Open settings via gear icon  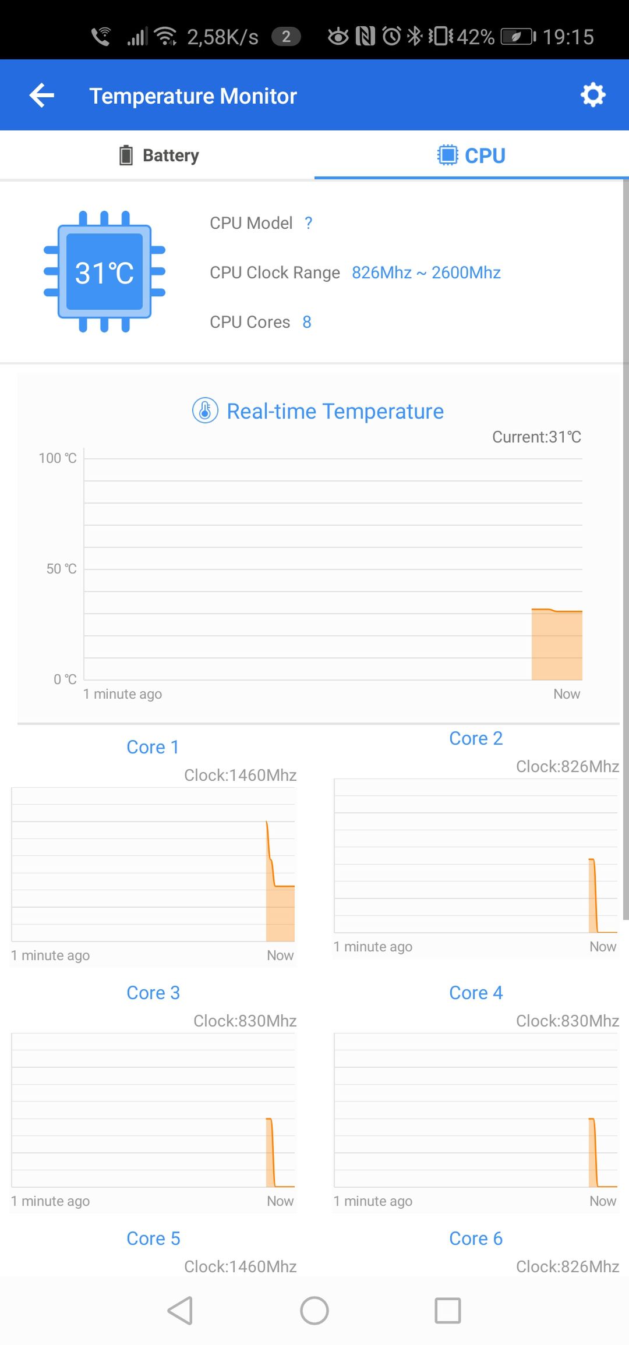[593, 95]
